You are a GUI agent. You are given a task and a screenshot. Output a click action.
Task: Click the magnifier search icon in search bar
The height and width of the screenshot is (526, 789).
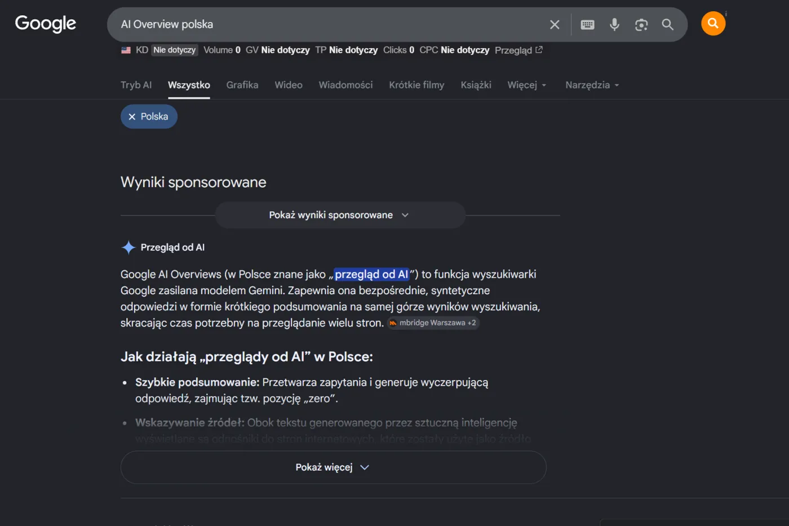(x=668, y=24)
